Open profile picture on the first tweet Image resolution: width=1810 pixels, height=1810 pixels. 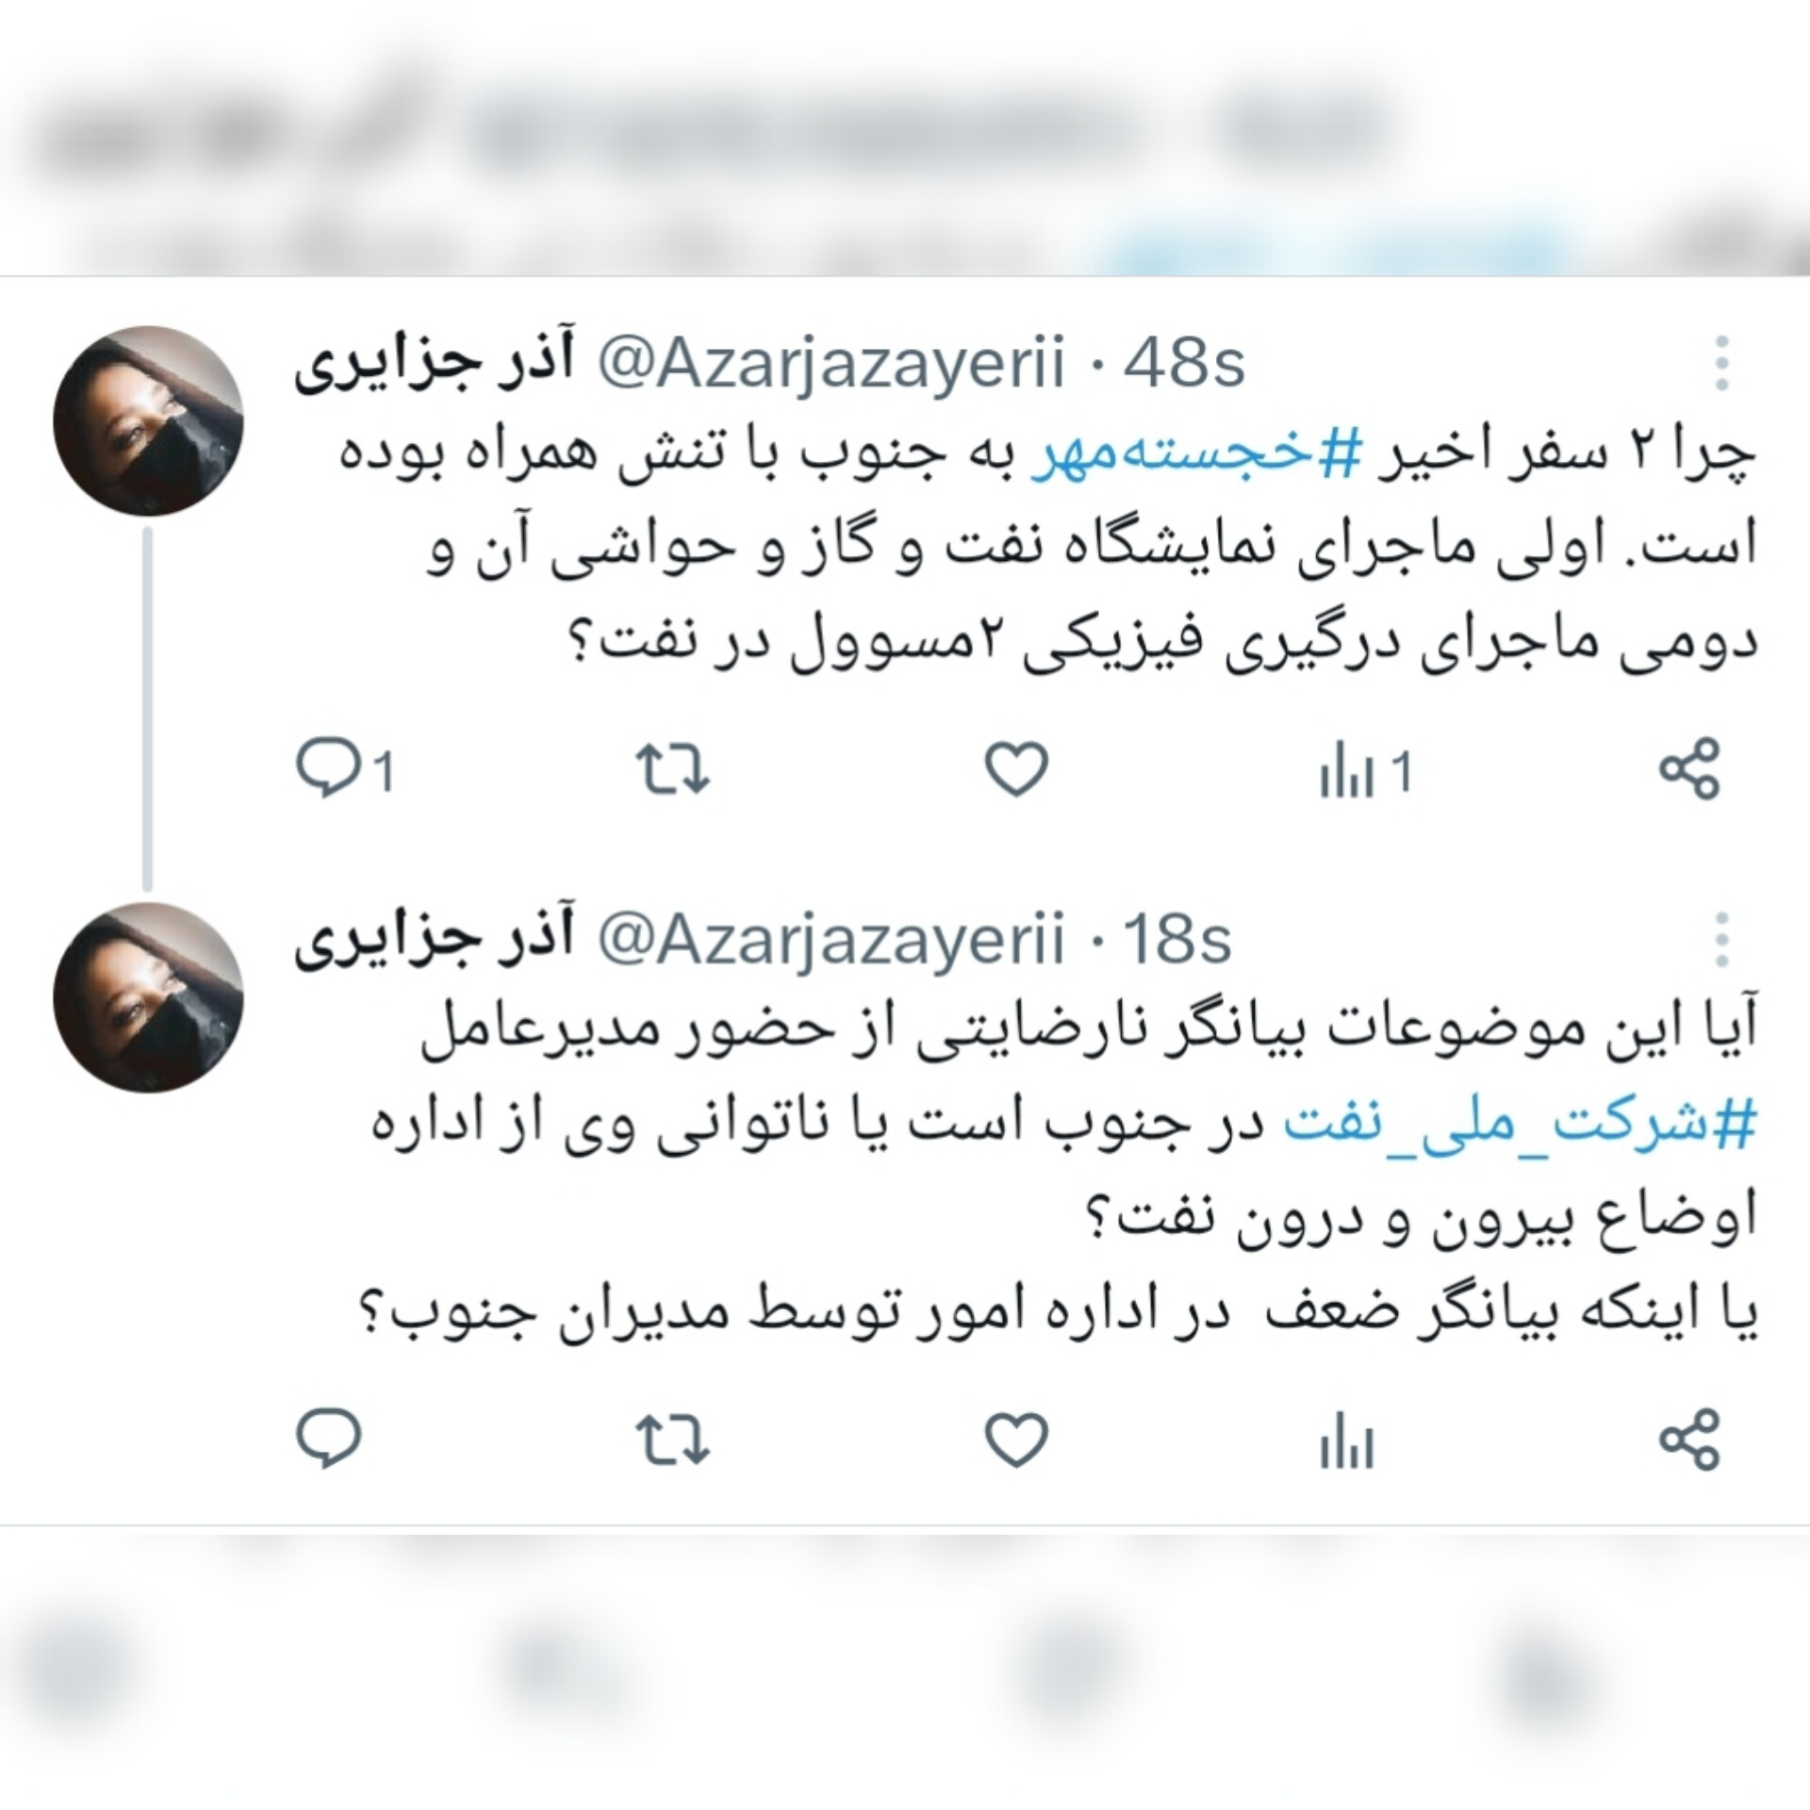click(x=148, y=420)
